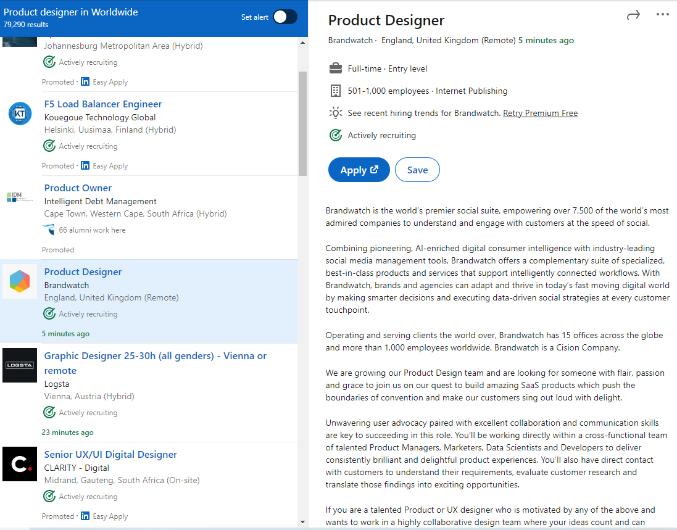Image resolution: width=677 pixels, height=530 pixels.
Task: Click the Actively recruiting icon on CLARITY listing
Action: [49, 496]
